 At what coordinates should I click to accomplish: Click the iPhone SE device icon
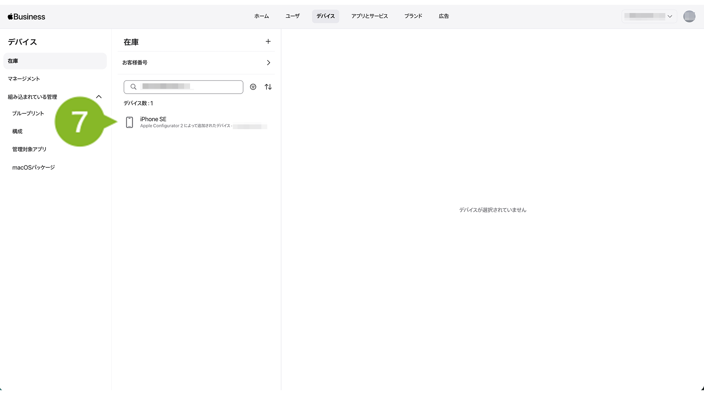[129, 122]
